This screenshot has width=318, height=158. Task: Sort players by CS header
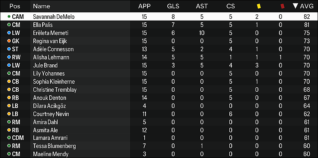(x=231, y=6)
